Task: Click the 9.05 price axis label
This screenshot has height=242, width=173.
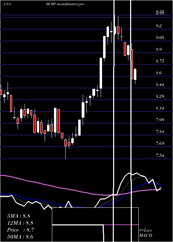Action: 160,37
